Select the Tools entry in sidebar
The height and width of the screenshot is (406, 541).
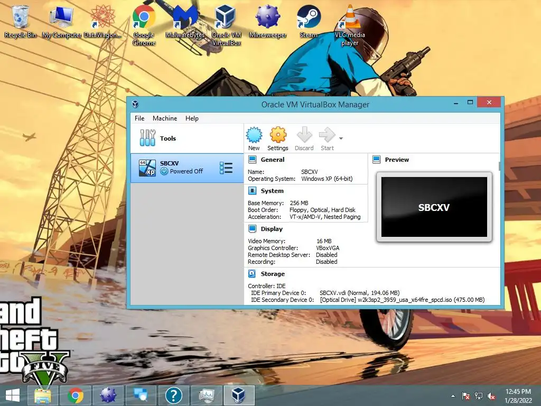point(187,139)
